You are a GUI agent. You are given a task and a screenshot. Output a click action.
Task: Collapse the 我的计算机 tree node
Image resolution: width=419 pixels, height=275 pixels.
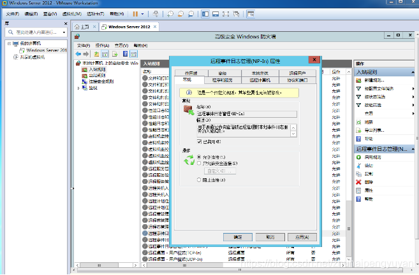(9, 43)
